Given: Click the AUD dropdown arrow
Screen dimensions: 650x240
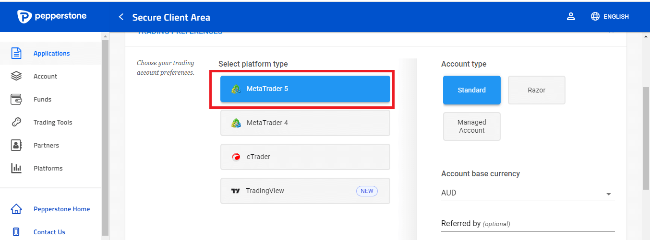Looking at the screenshot, I should pos(609,194).
